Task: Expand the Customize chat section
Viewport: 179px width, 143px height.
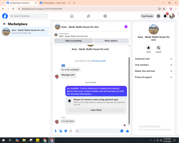Action: (154, 59)
